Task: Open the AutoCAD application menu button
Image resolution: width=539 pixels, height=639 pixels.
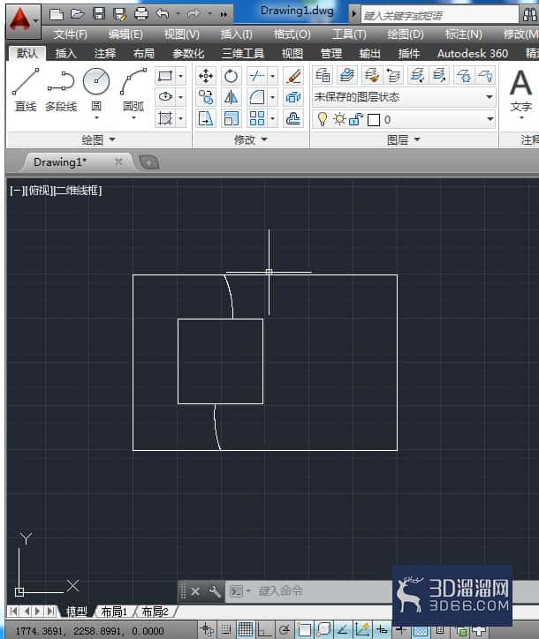Action: point(22,20)
